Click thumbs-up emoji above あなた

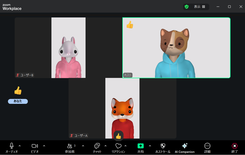coord(18,91)
